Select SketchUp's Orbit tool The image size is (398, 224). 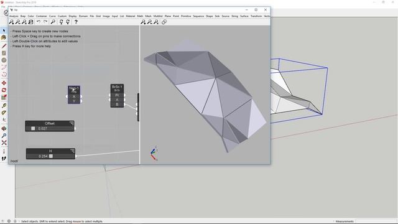[x=4, y=128]
